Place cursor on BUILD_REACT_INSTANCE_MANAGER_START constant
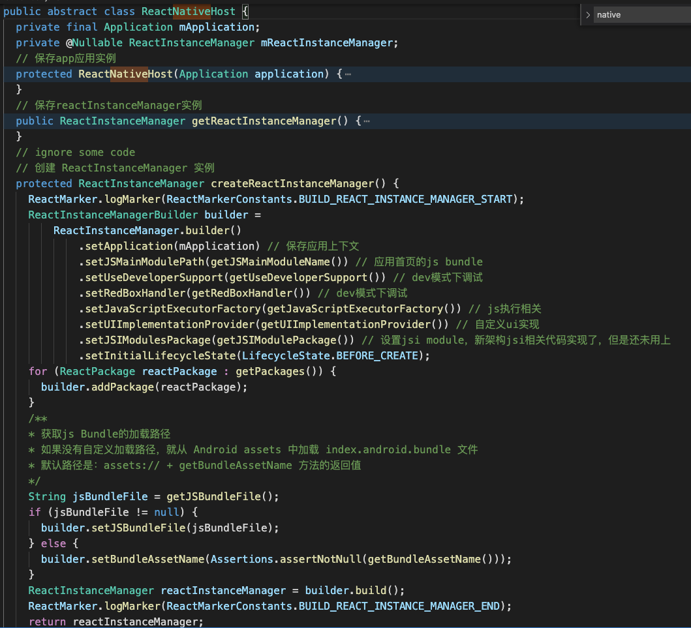The image size is (691, 628). pos(405,200)
